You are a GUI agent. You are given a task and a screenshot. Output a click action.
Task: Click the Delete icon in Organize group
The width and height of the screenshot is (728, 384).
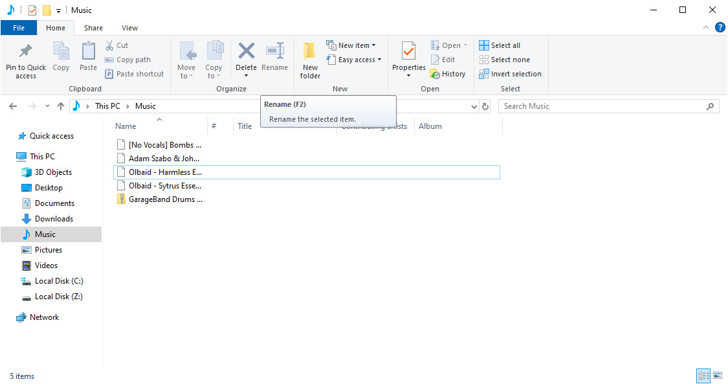tap(246, 51)
